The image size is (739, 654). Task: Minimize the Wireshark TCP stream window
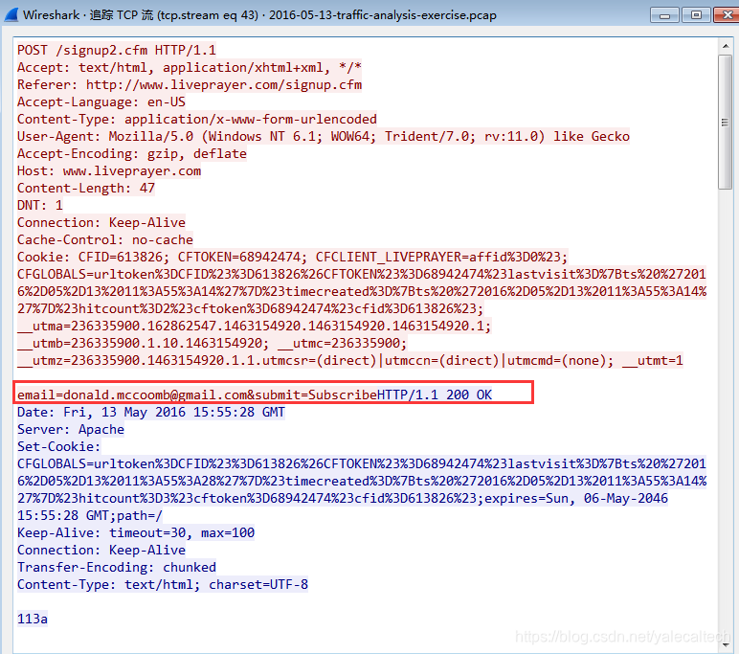click(x=664, y=15)
